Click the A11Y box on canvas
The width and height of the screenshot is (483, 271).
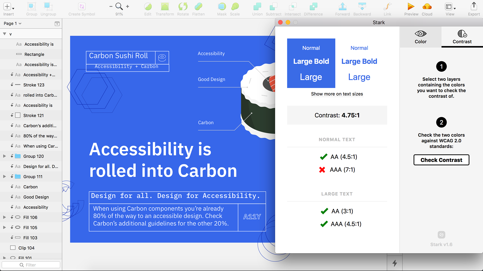pyautogui.click(x=252, y=217)
